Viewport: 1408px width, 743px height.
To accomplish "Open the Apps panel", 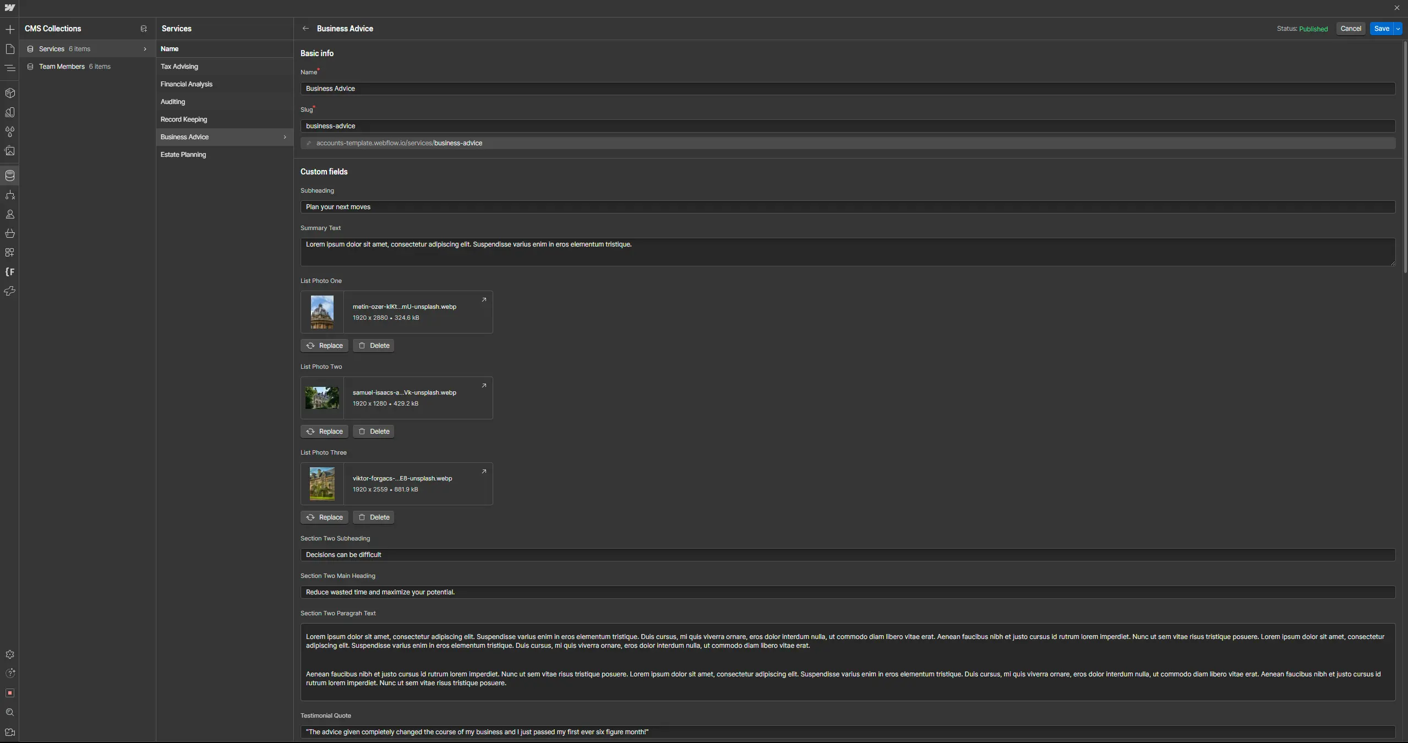I will 9,253.
